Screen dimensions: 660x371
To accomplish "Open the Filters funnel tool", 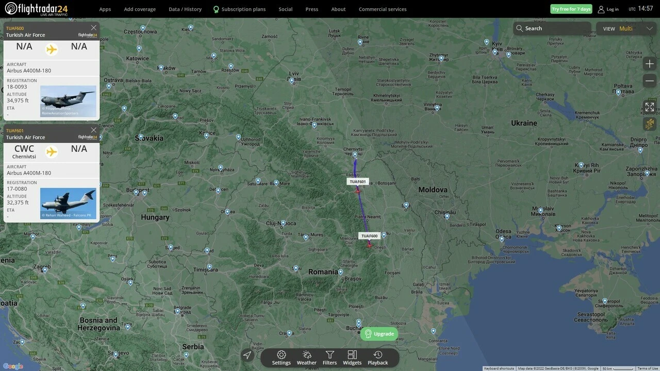I will coord(329,358).
